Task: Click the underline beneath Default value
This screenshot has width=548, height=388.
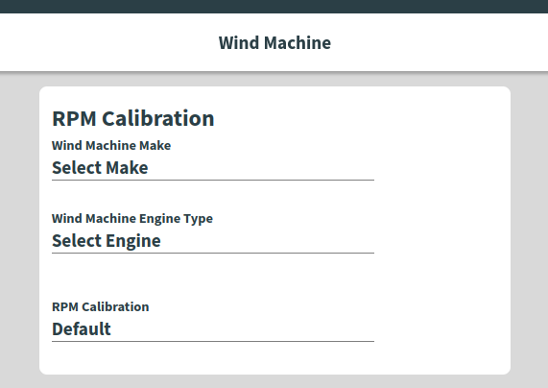Action: (x=213, y=341)
